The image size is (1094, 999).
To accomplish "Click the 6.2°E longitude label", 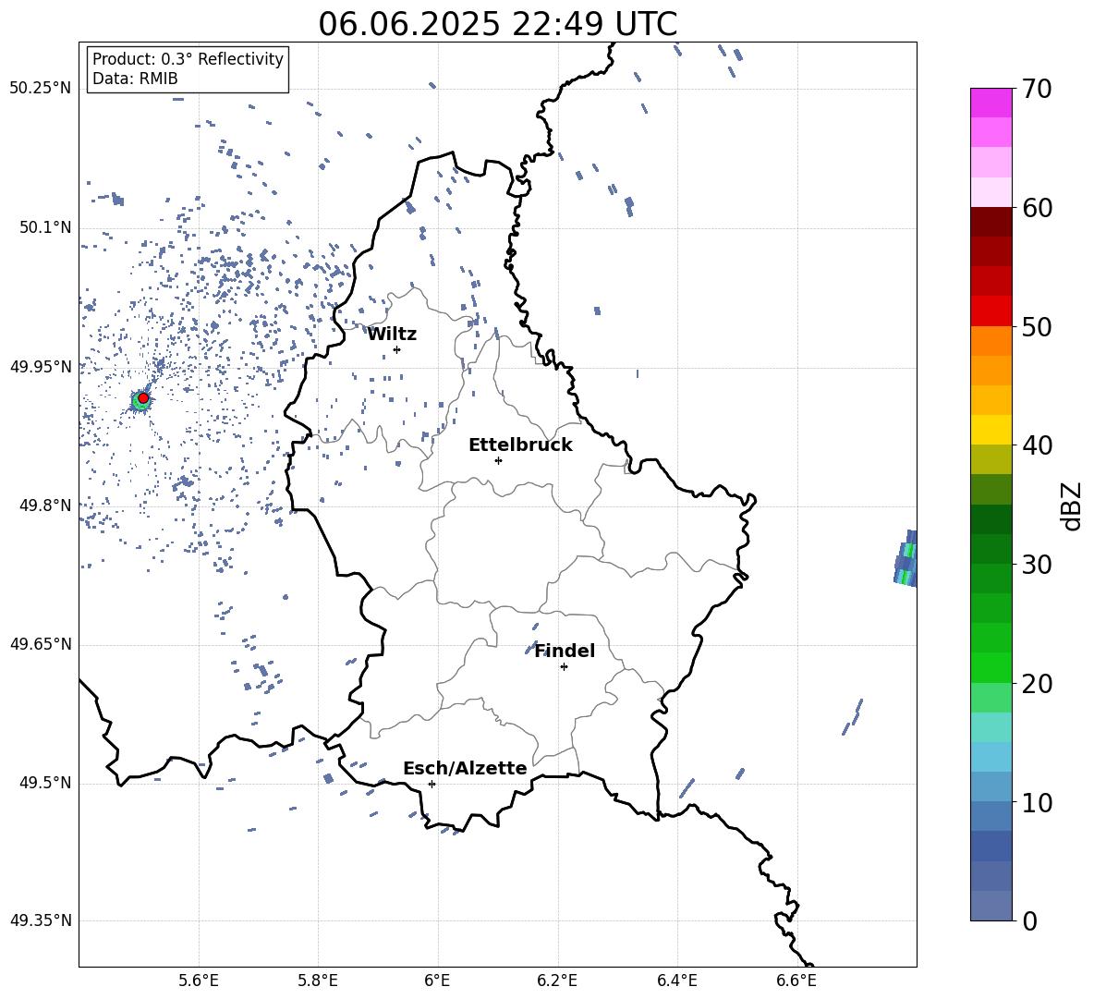I will coord(557,981).
